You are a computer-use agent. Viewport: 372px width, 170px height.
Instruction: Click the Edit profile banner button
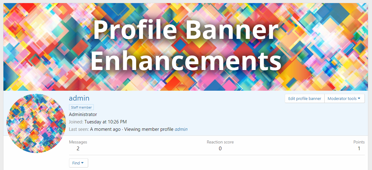(x=305, y=99)
